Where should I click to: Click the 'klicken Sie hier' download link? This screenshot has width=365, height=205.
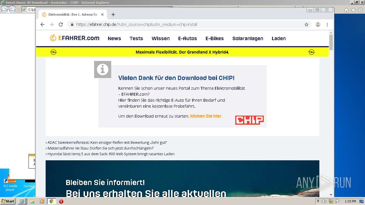206,116
